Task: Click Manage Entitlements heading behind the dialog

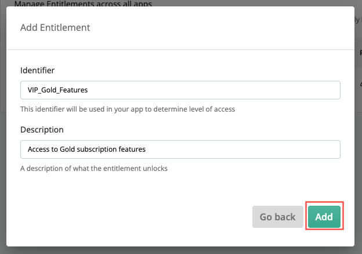Action: coord(83,3)
